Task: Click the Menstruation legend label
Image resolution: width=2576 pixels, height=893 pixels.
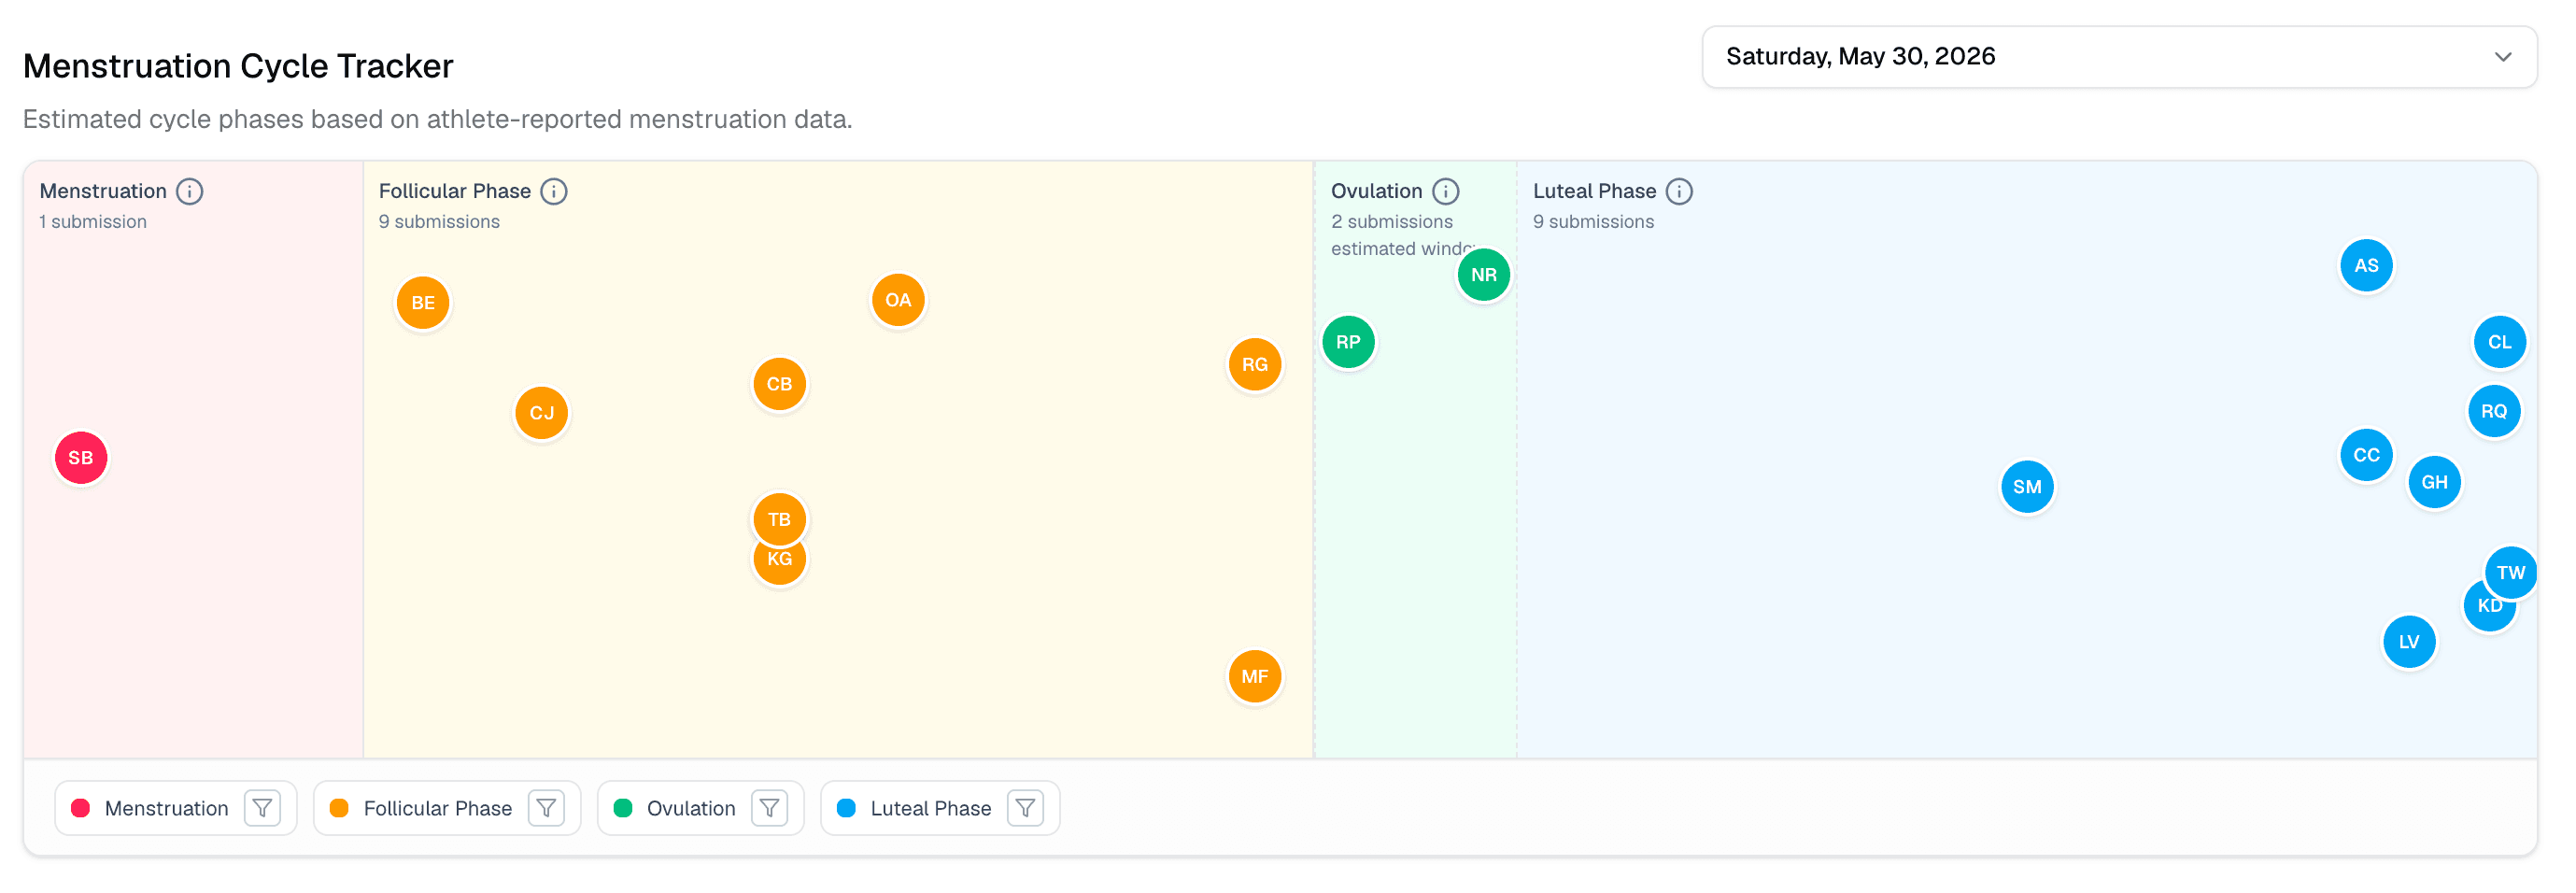Action: 166,808
